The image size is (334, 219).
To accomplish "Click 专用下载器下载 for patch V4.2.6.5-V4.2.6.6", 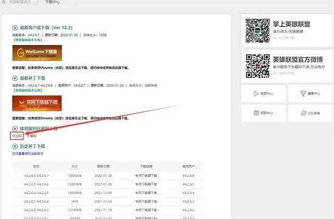I will (146, 184).
